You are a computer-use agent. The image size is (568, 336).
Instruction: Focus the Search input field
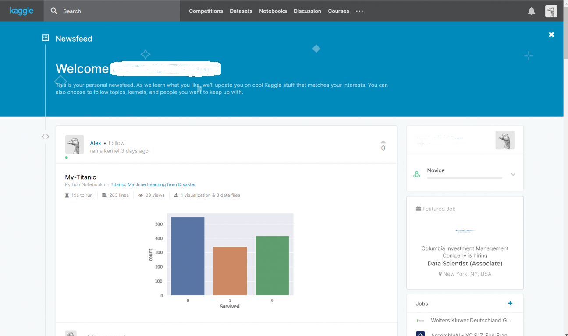pos(112,11)
